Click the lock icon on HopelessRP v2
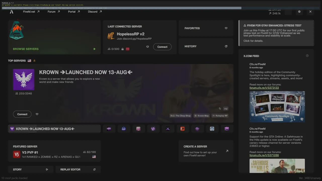322x181 pixels. click(x=123, y=49)
